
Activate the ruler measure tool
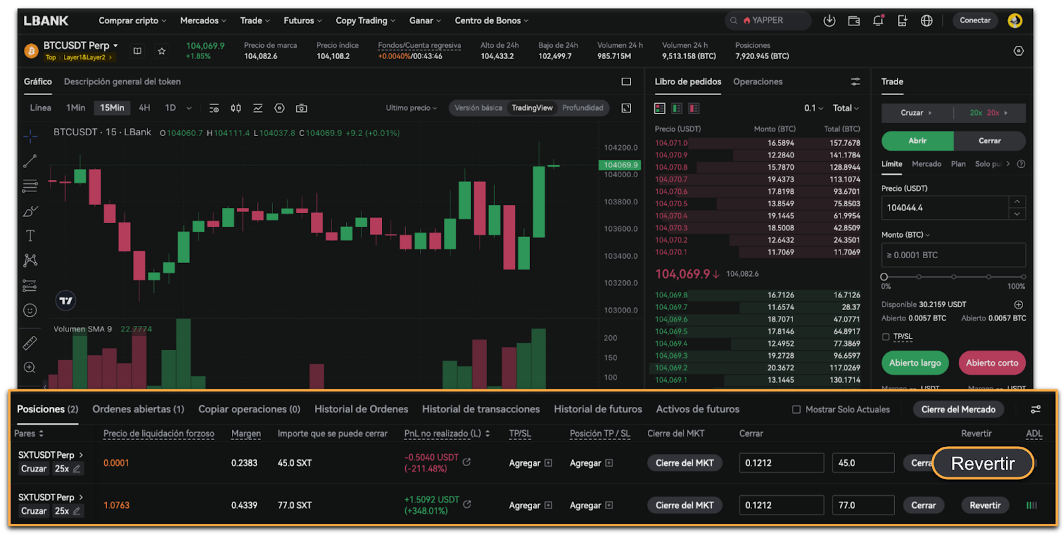(x=30, y=343)
